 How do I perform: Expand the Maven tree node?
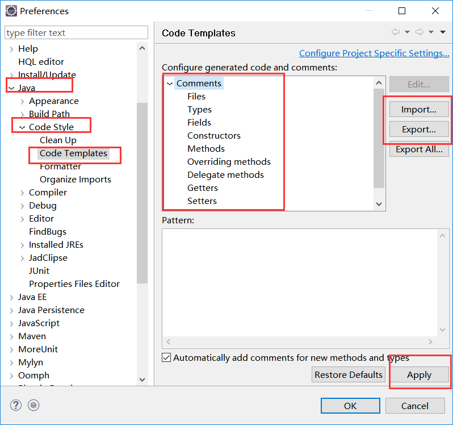pyautogui.click(x=11, y=336)
